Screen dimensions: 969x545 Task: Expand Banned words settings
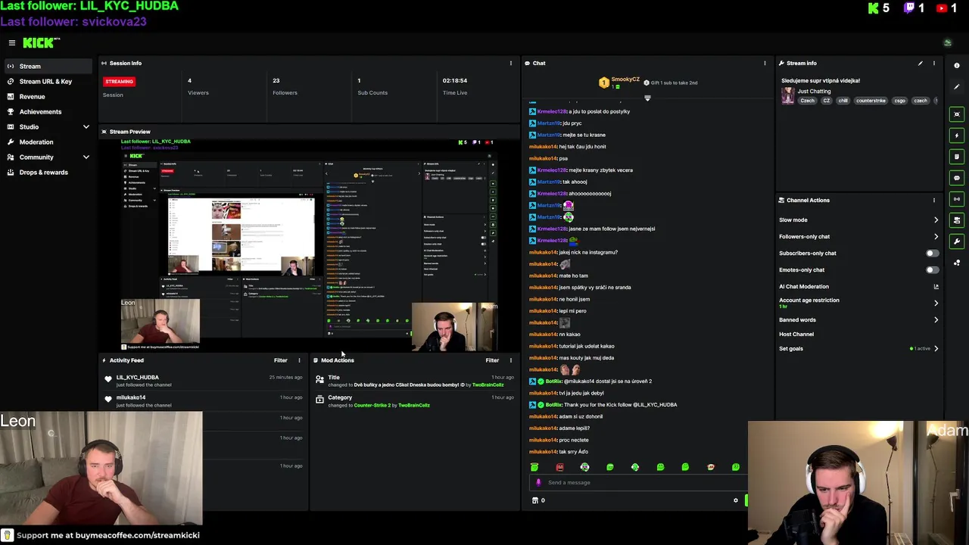tap(936, 320)
